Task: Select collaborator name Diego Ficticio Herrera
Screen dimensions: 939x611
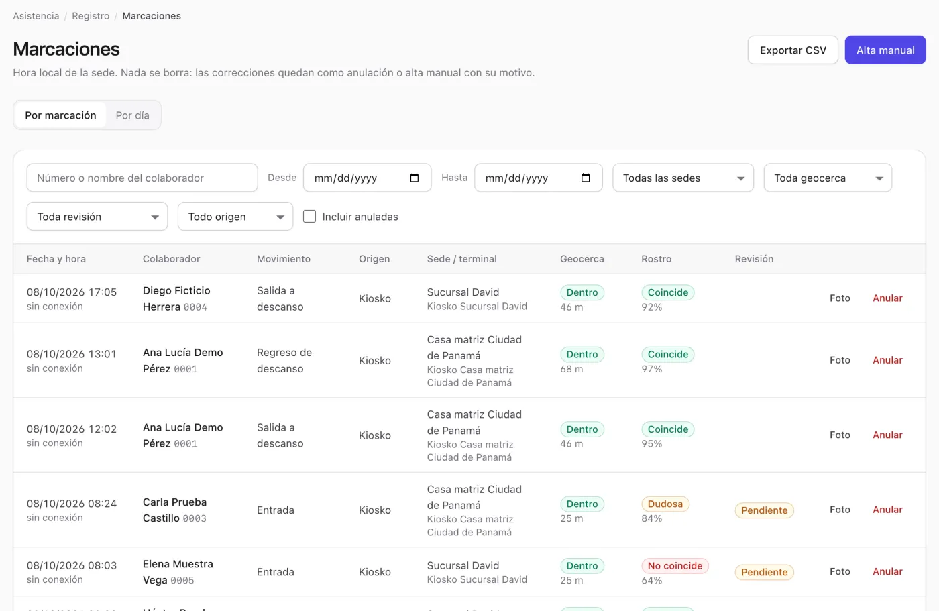Action: point(176,298)
